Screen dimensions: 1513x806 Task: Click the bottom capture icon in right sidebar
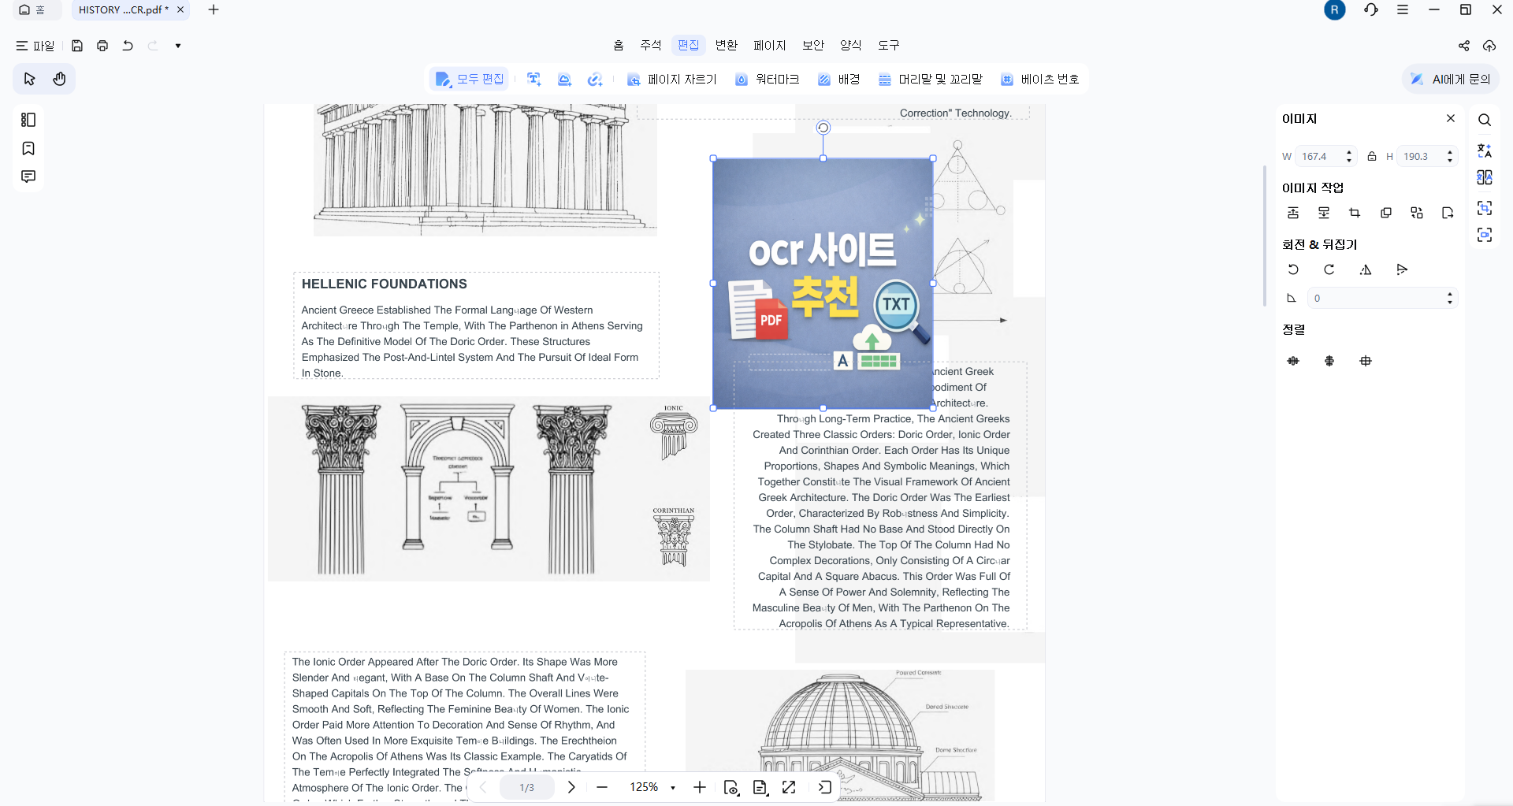pyautogui.click(x=1485, y=235)
